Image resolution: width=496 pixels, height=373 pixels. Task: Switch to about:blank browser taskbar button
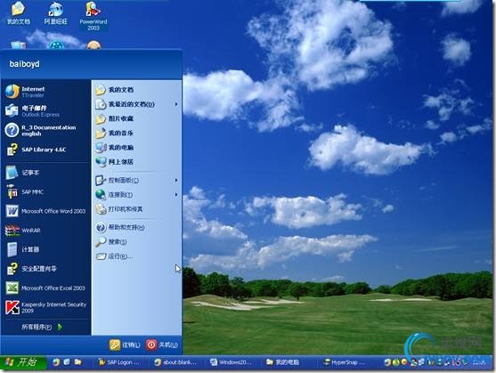click(175, 362)
